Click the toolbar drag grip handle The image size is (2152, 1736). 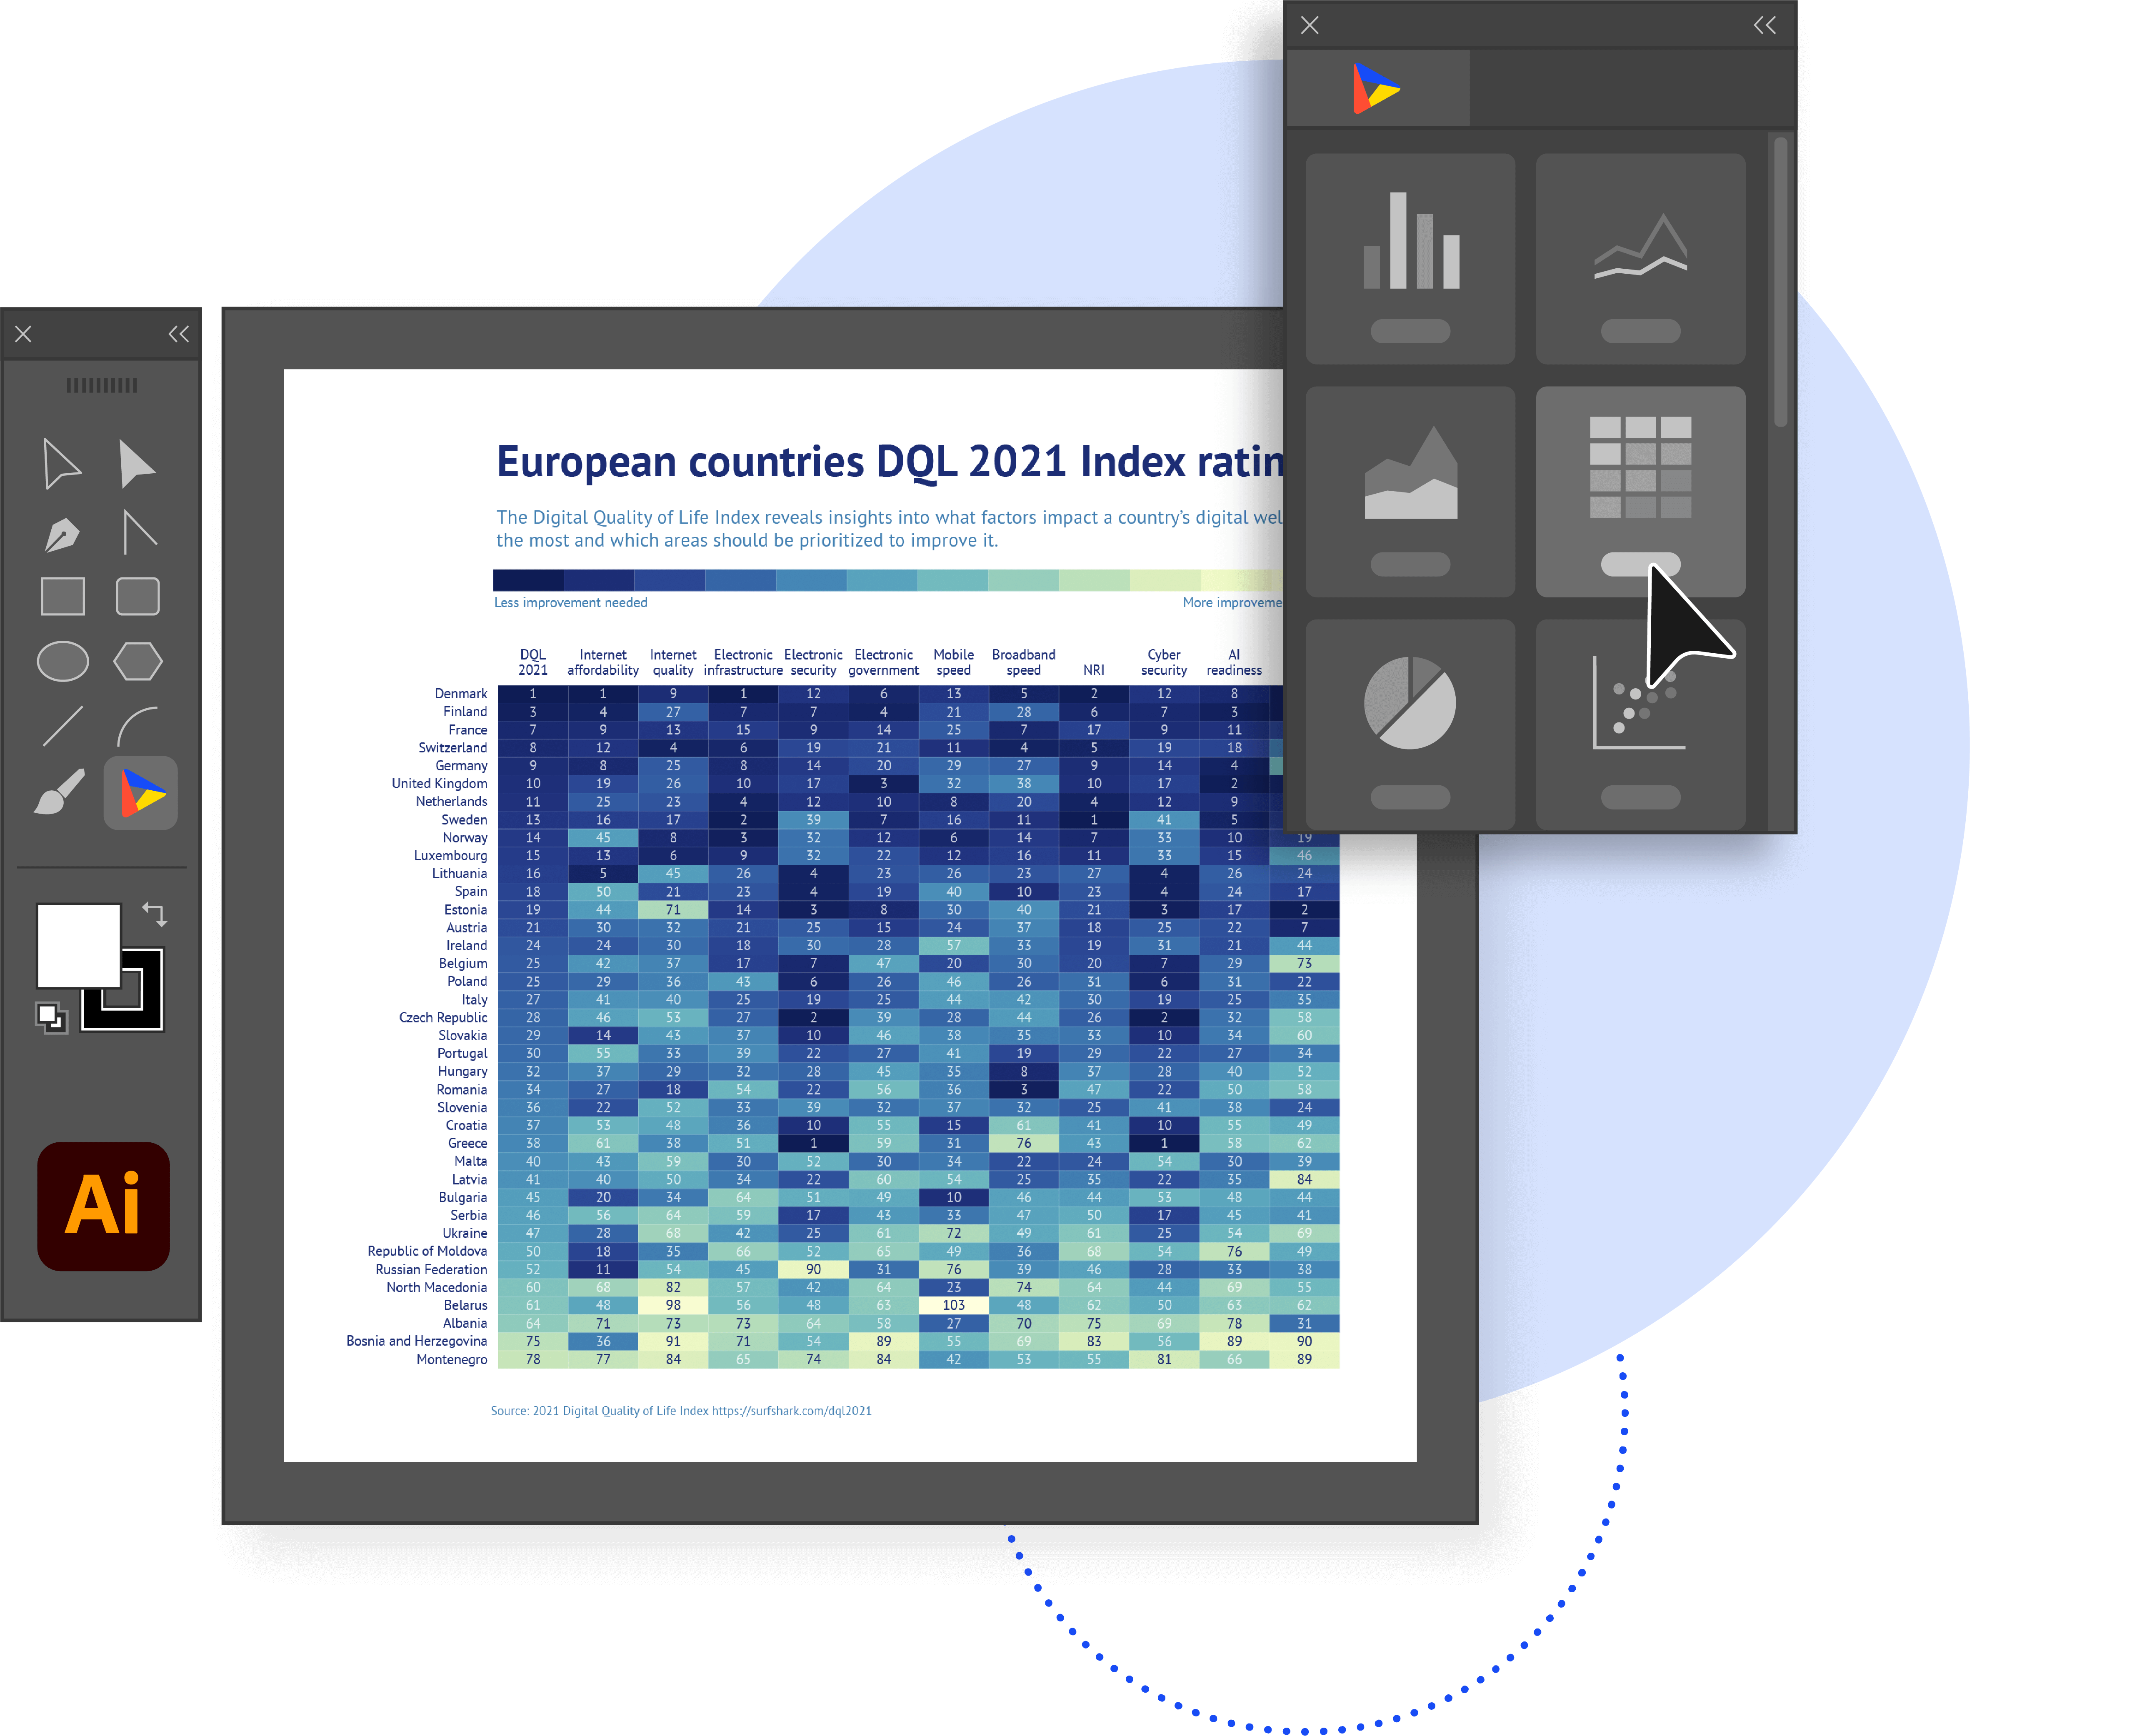102,385
